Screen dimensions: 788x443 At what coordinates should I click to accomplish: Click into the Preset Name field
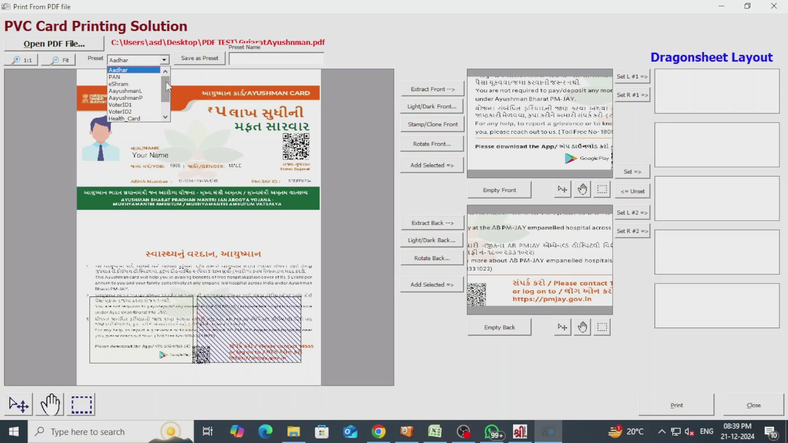click(276, 59)
